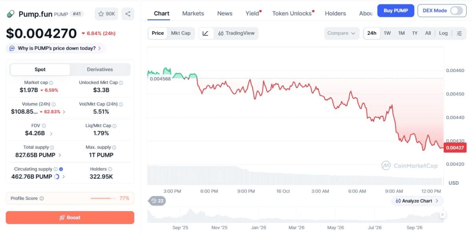Click the 322.95K holders value
The width and height of the screenshot is (472, 234).
(101, 177)
